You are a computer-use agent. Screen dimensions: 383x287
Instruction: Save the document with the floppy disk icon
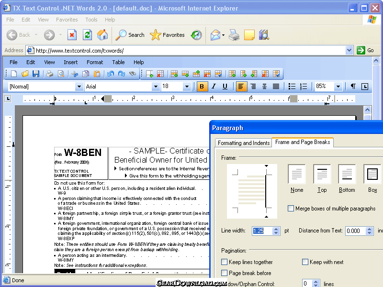(x=36, y=74)
